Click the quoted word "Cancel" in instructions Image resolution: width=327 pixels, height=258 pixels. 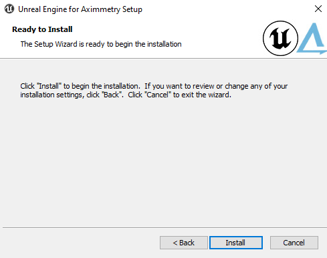point(158,95)
